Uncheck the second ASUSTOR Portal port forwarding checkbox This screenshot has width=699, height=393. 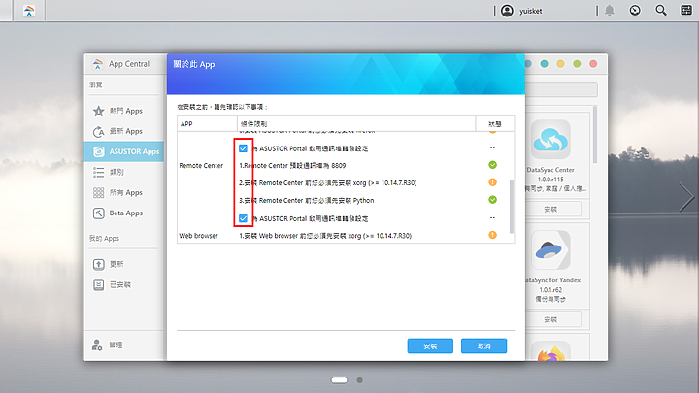[243, 218]
